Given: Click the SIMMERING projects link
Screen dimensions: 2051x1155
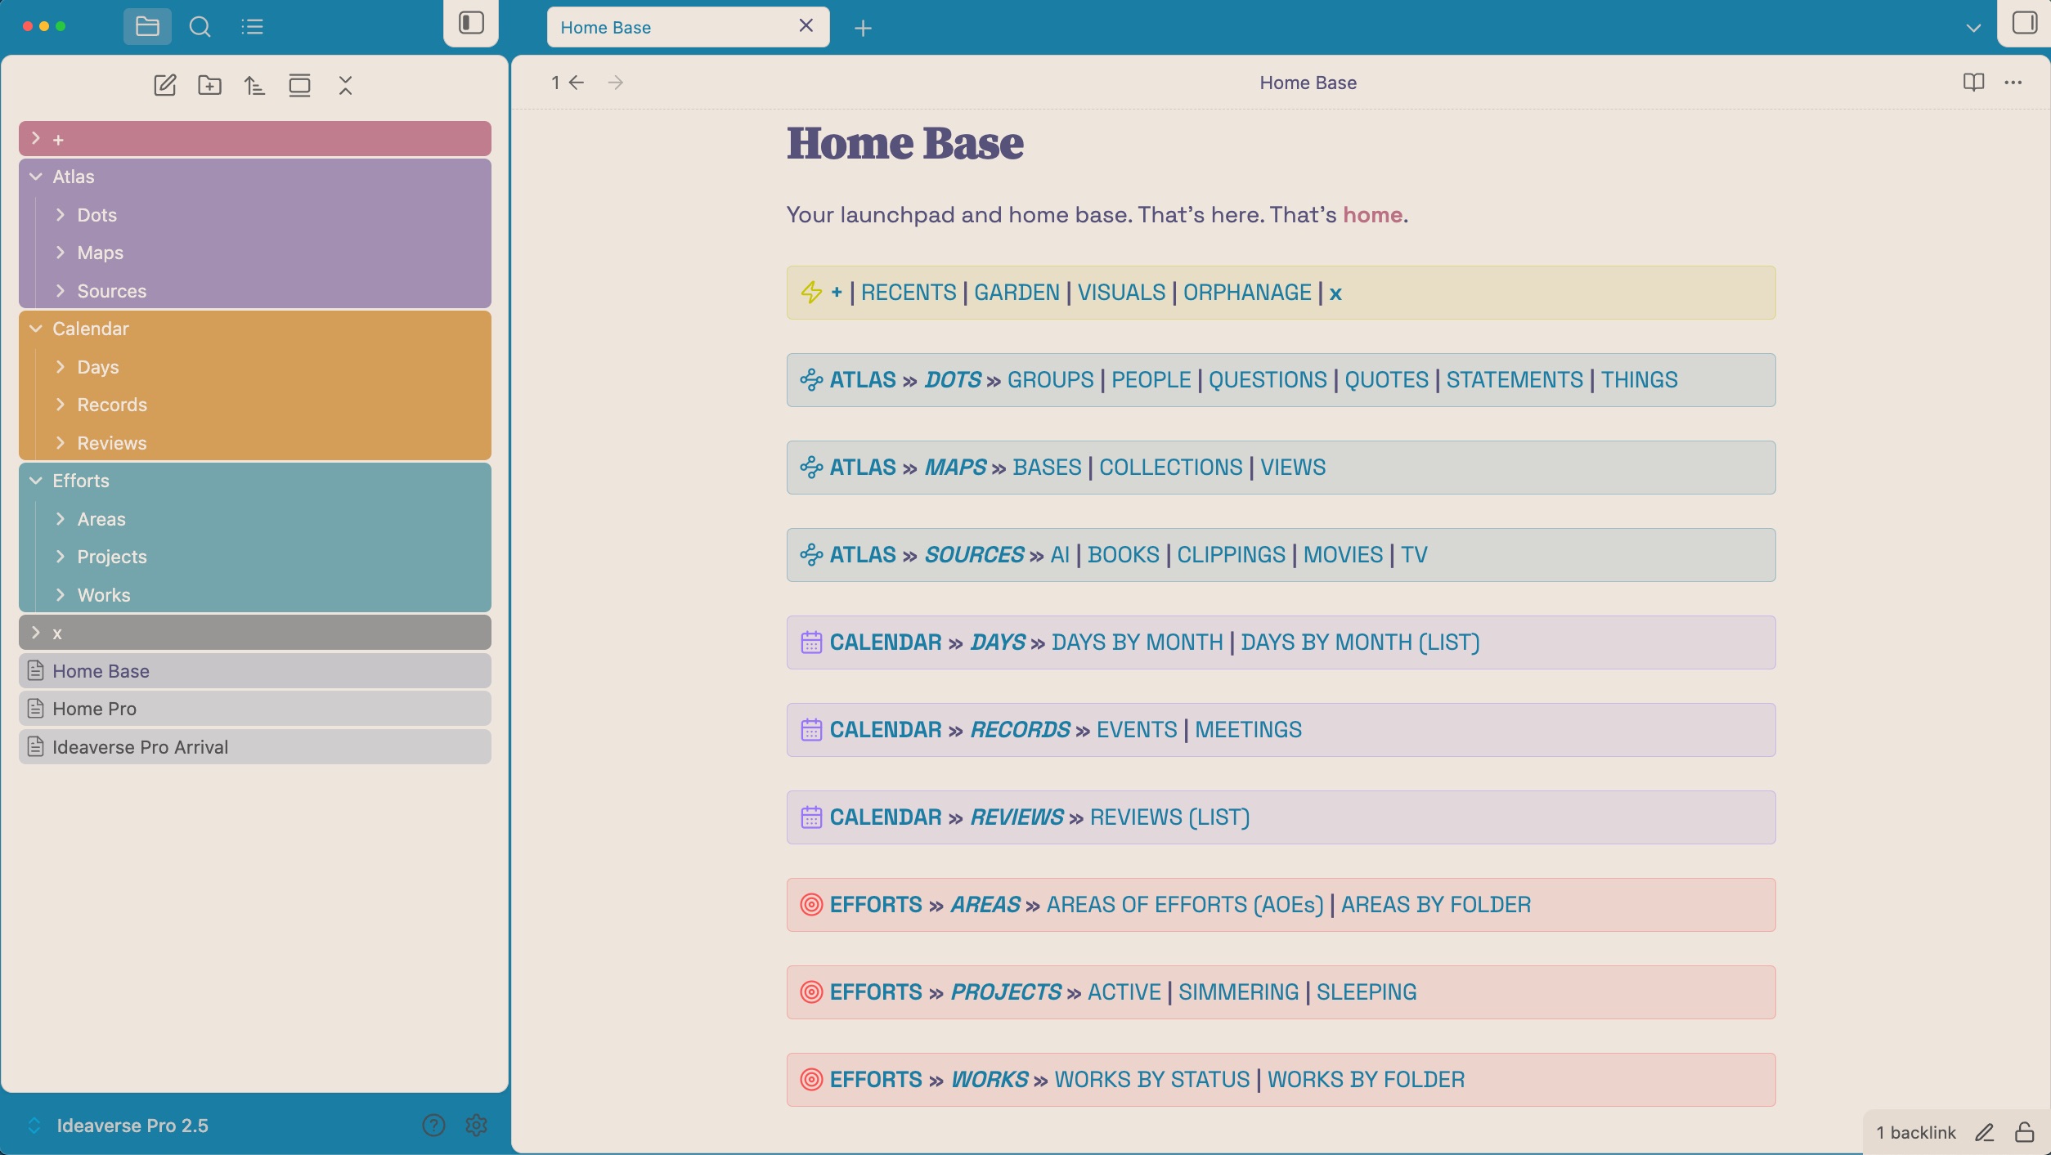Looking at the screenshot, I should (x=1238, y=992).
